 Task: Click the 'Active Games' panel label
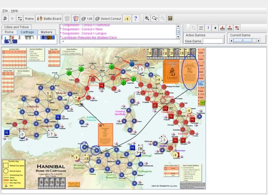pos(195,35)
